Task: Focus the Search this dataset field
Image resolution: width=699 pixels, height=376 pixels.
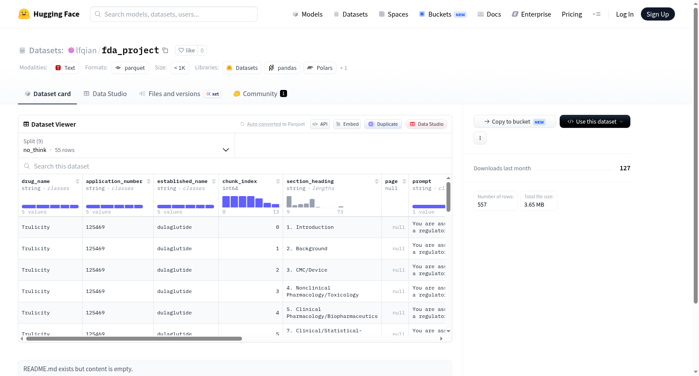Action: (x=235, y=166)
